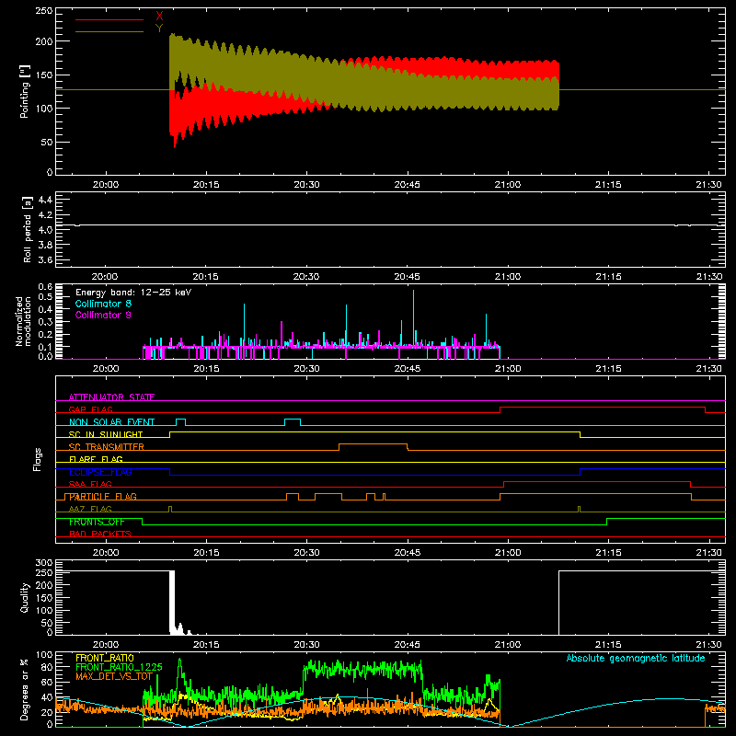Select the ECLIPSE_FLAG label
Image resolution: width=736 pixels, height=736 pixels.
click(100, 472)
